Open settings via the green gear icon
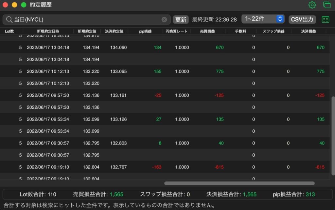 click(312, 5)
